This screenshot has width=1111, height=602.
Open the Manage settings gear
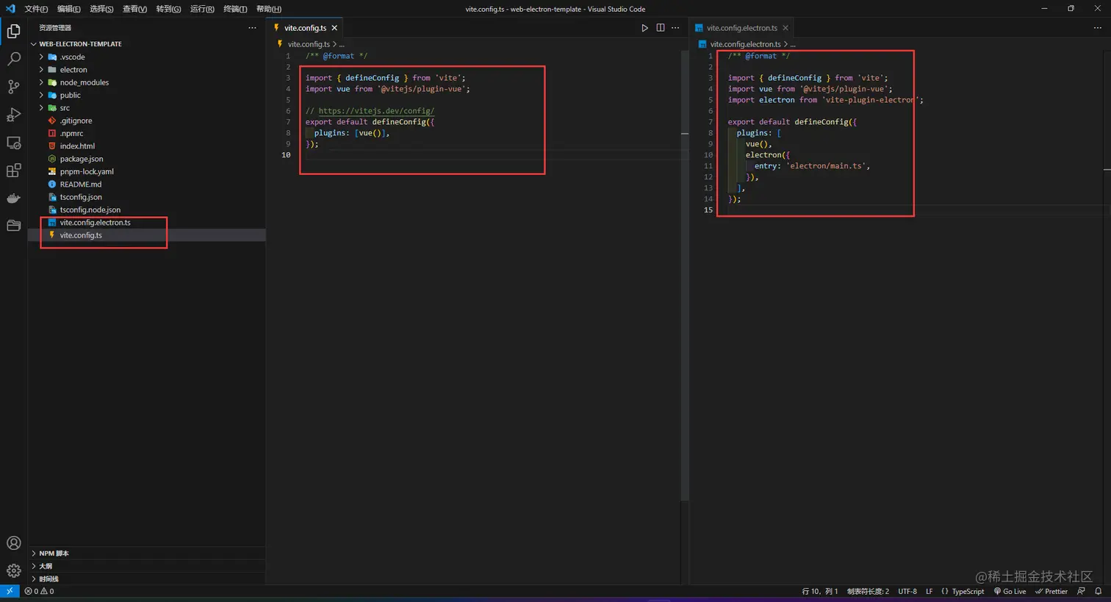point(13,570)
